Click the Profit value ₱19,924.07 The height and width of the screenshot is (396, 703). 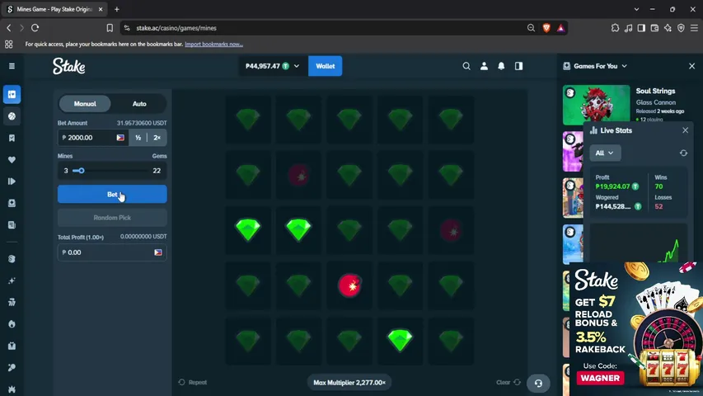(x=613, y=186)
